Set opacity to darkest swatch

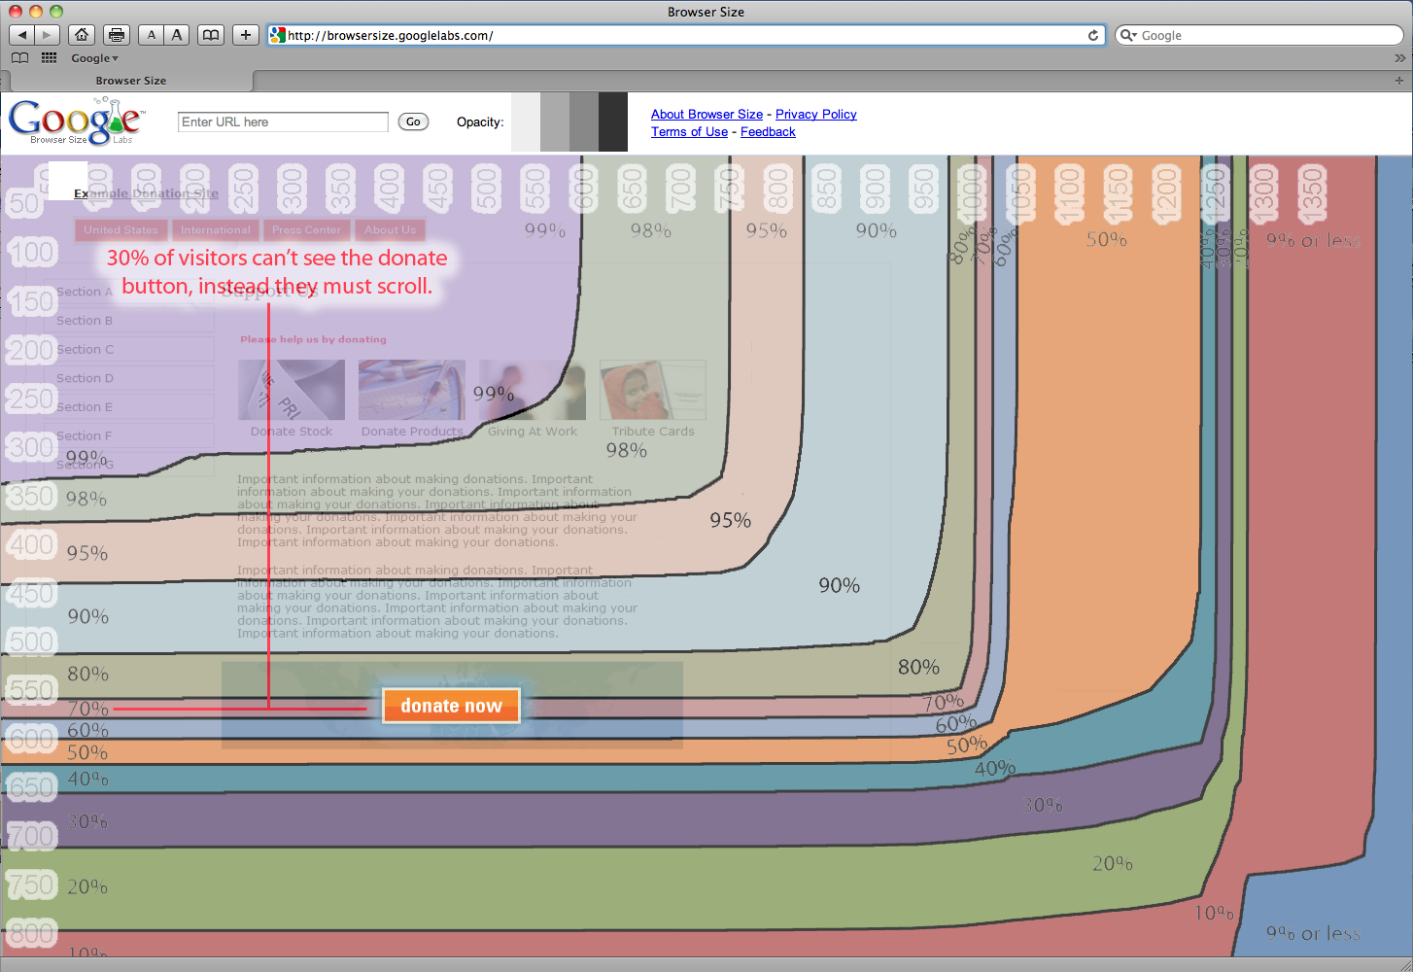pos(613,121)
